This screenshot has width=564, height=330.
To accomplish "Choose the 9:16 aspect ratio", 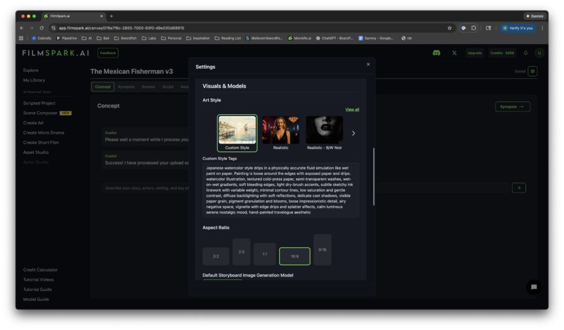I will 322,249.
